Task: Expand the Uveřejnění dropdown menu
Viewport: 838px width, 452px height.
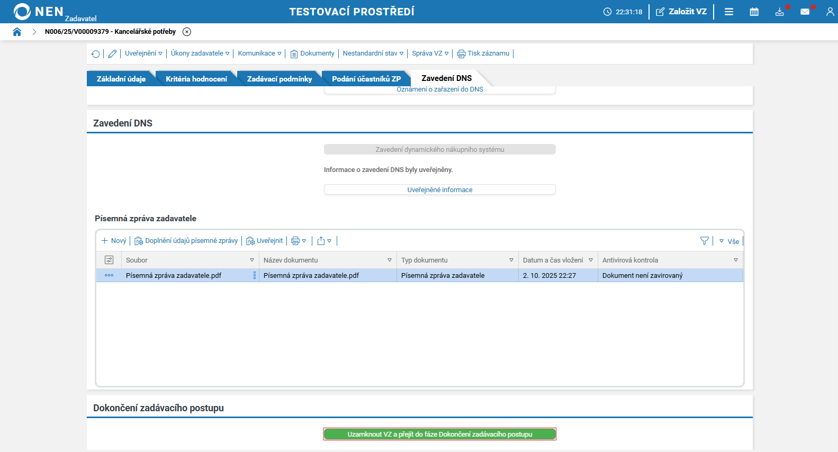Action: click(143, 53)
